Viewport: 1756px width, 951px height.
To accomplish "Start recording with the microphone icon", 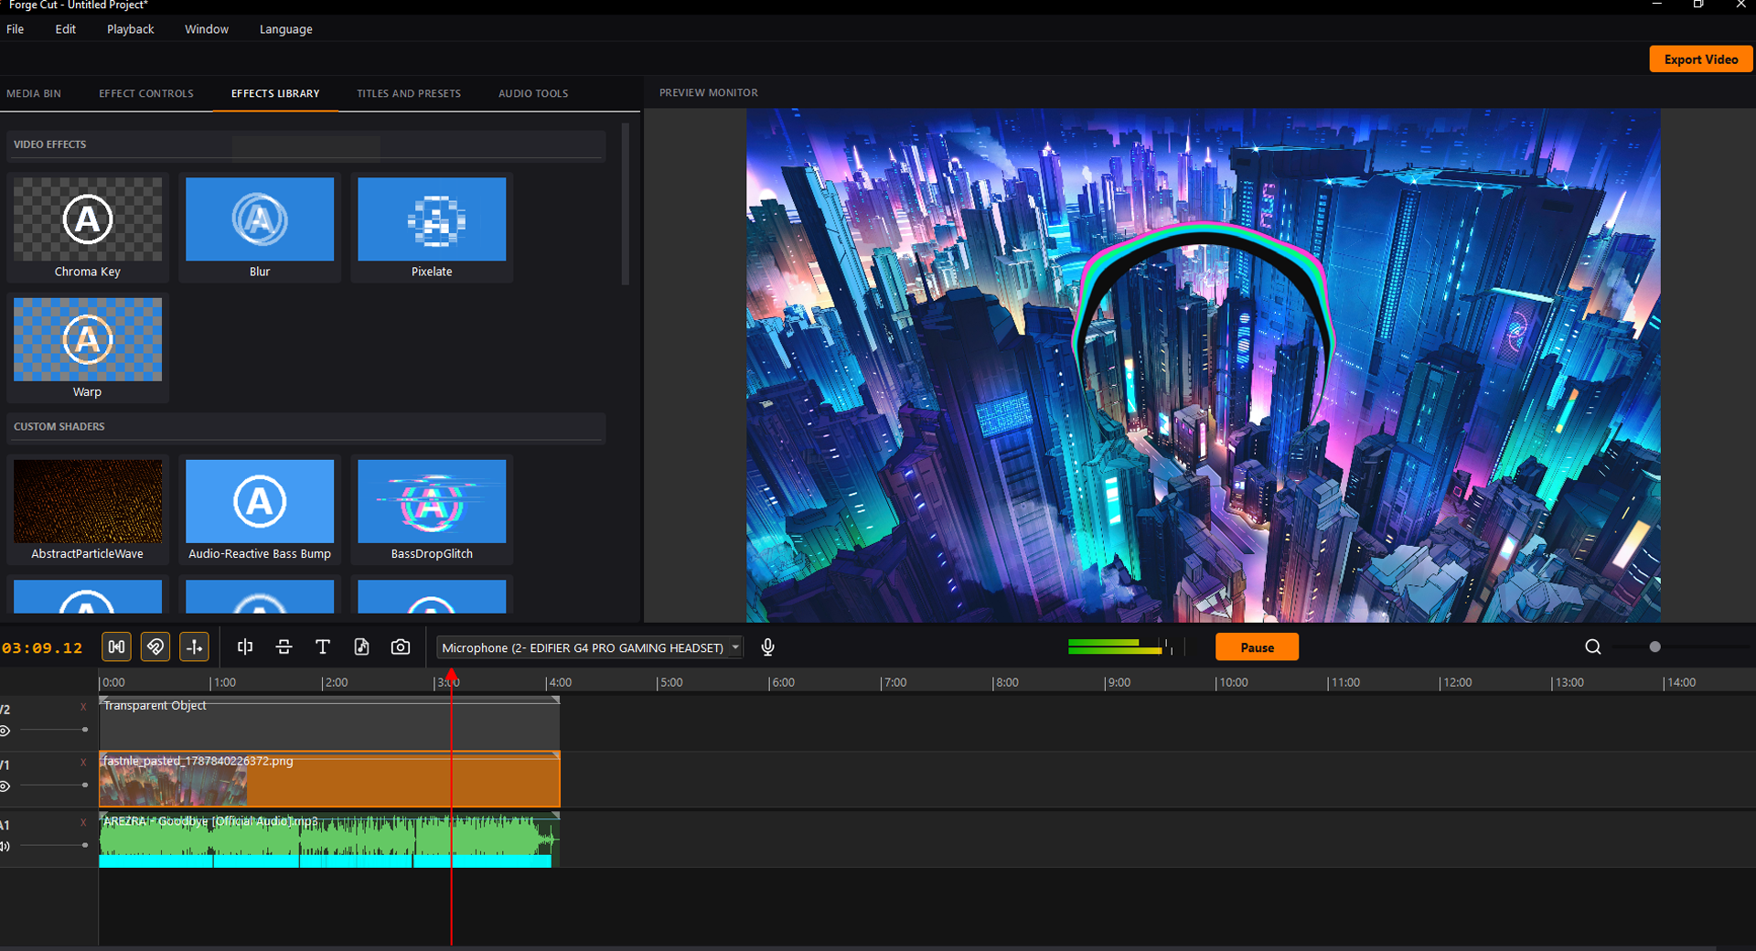I will coord(768,647).
